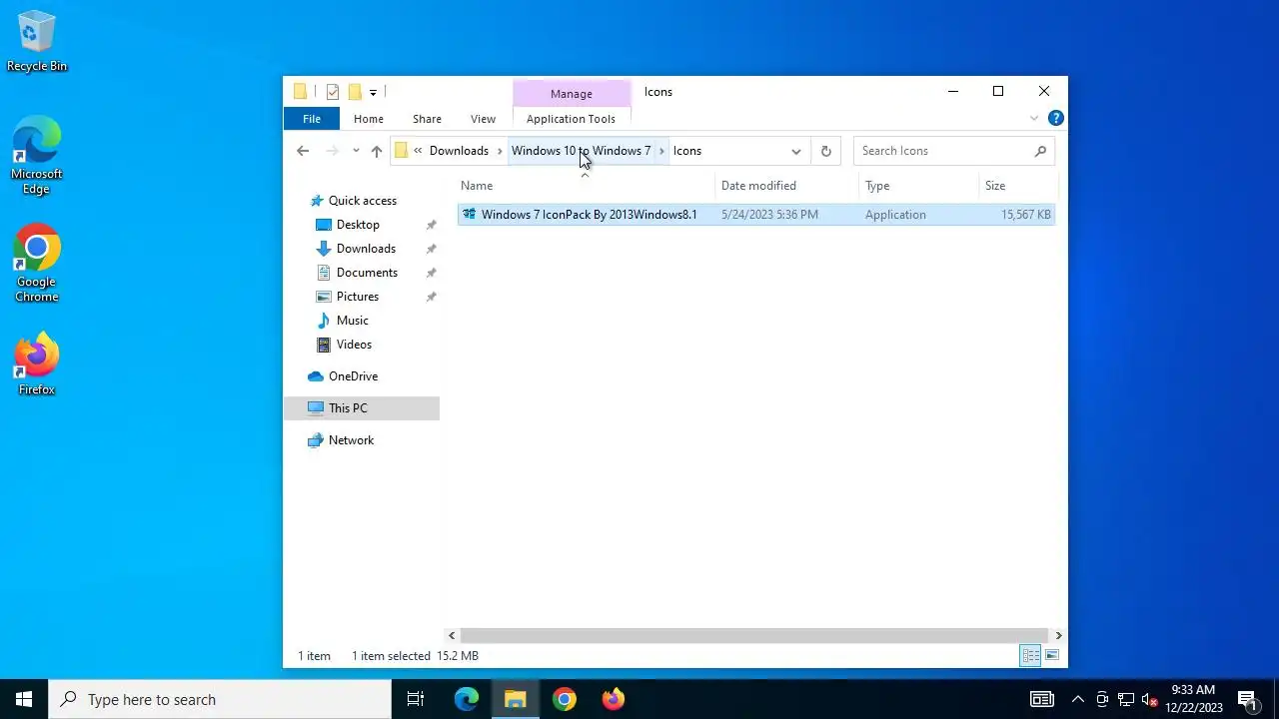Open the Windows Start menu
This screenshot has width=1279, height=719.
tap(24, 699)
